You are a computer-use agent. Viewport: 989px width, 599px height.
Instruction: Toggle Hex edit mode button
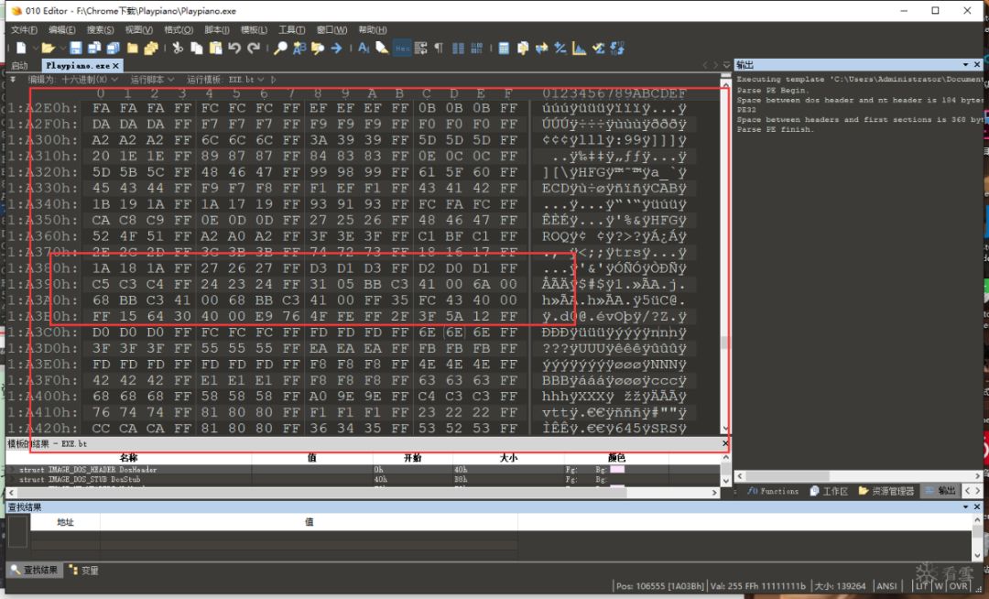tap(402, 48)
